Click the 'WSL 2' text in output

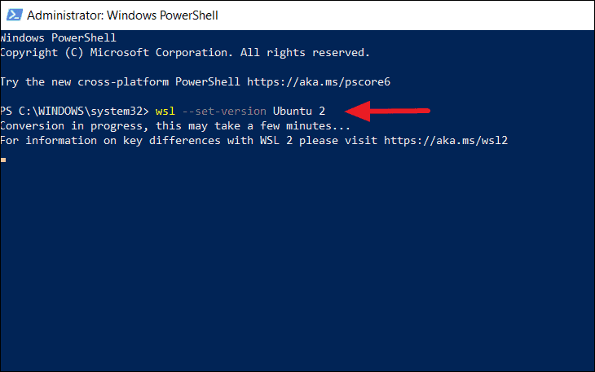(x=275, y=141)
